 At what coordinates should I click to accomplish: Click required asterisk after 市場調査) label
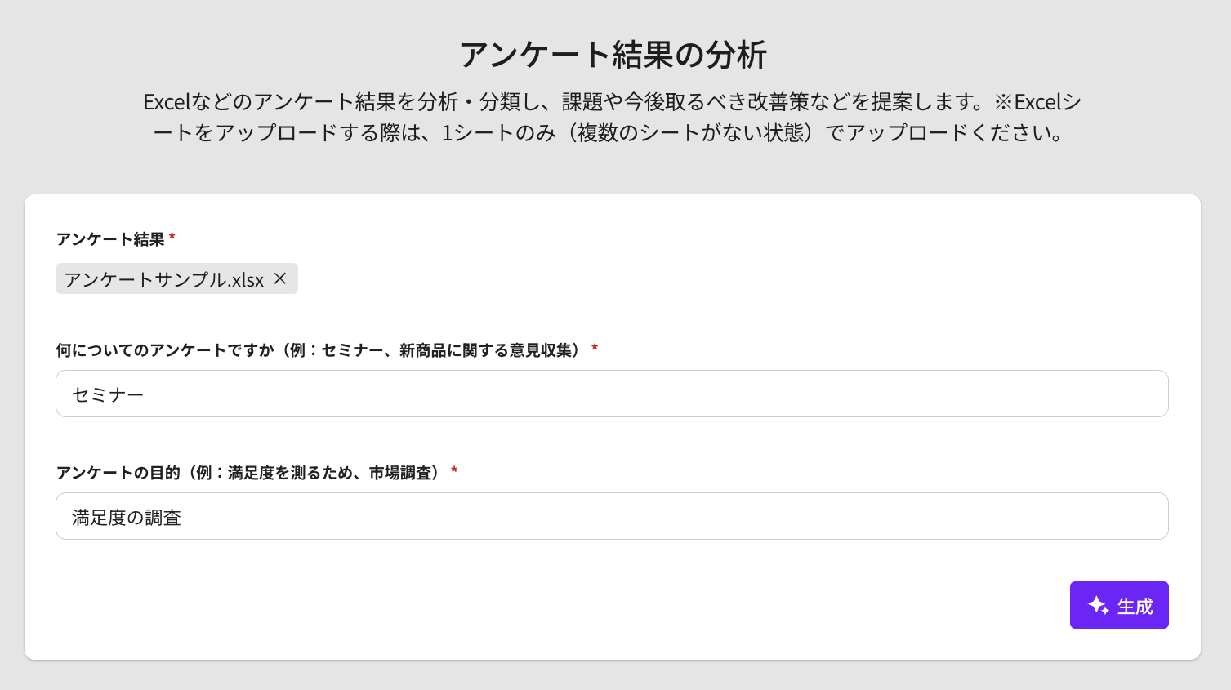[x=454, y=471]
